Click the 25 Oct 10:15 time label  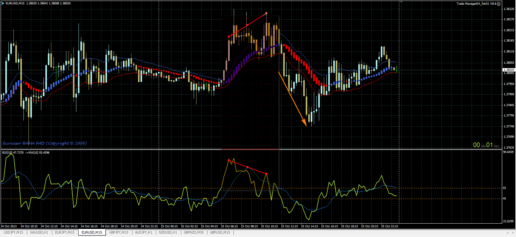(x=269, y=226)
